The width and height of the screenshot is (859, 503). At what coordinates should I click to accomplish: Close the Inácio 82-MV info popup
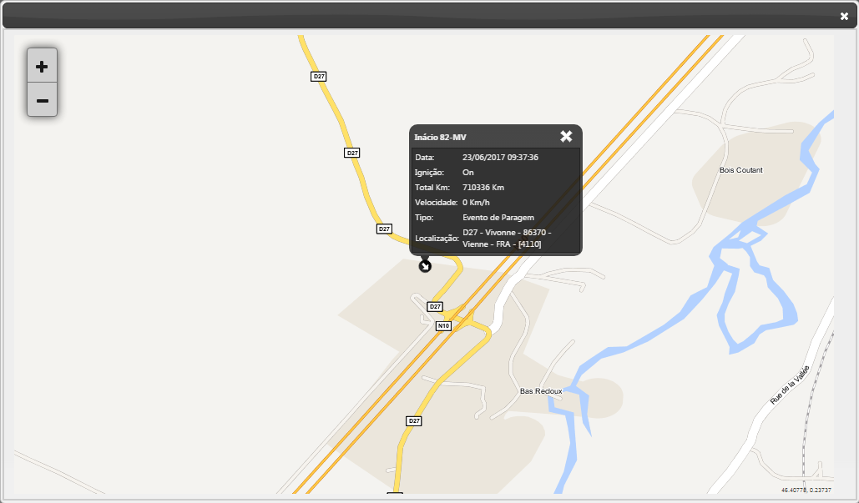click(x=566, y=136)
